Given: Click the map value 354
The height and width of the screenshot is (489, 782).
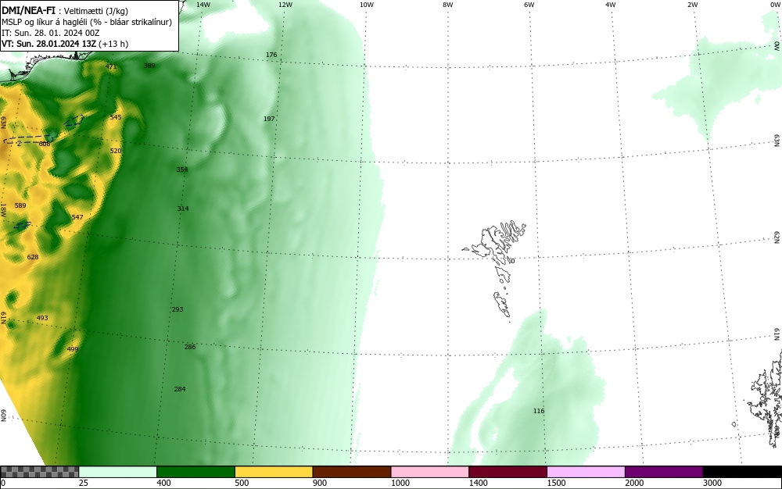Looking at the screenshot, I should (182, 170).
